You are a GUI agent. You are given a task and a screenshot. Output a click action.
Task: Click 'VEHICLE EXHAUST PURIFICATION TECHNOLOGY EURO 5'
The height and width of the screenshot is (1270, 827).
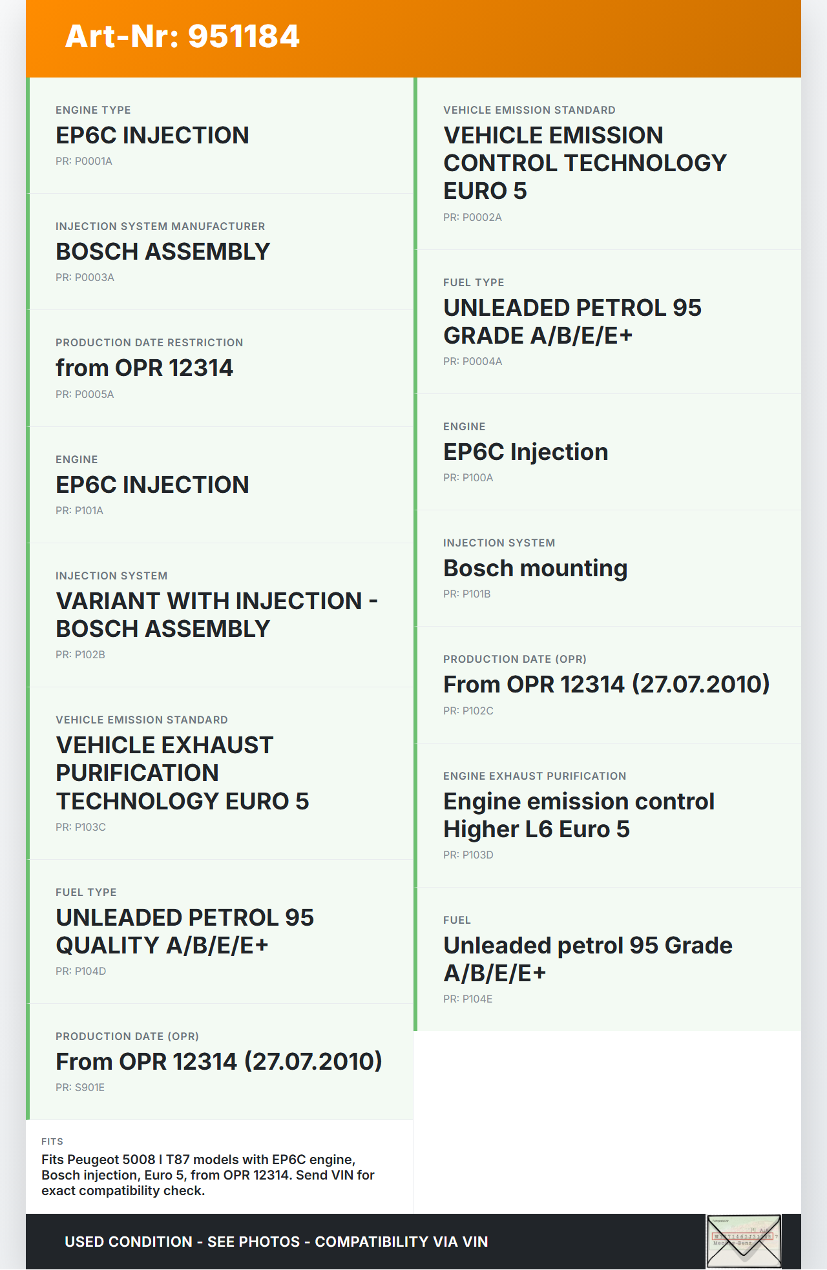coord(182,773)
